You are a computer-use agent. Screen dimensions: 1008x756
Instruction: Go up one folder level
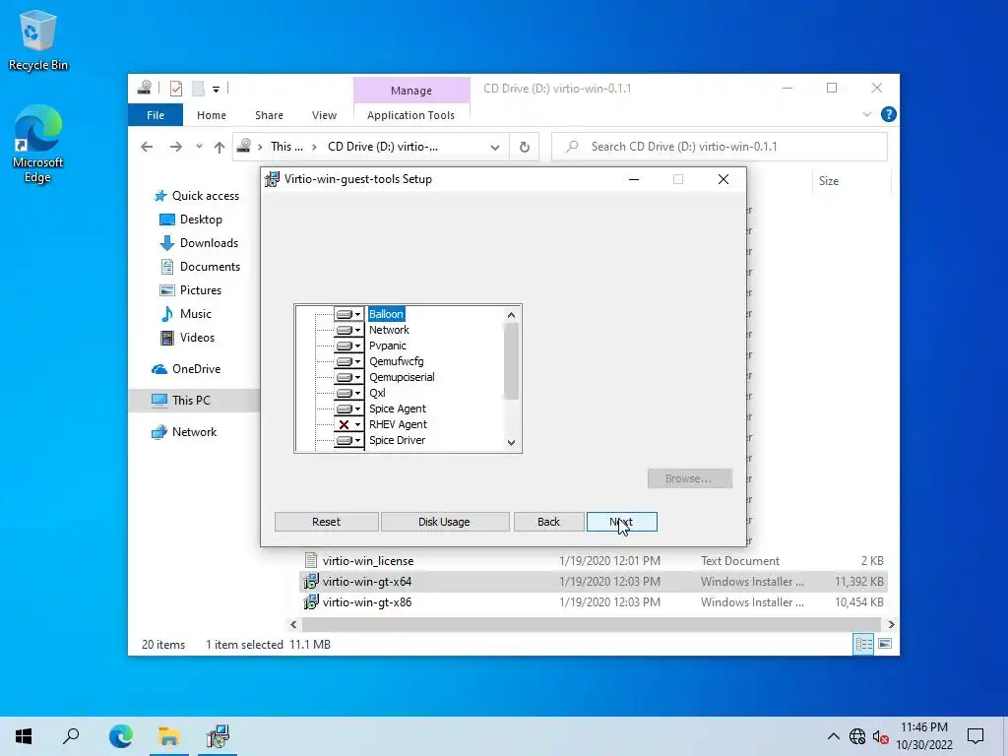click(x=220, y=148)
